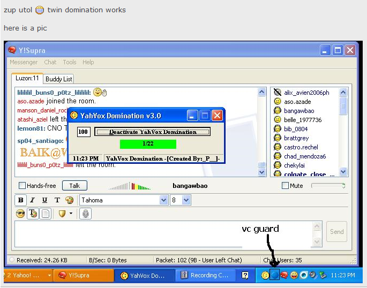Screen dimensions: 367x288
Task: Toggle underline text formatting
Action: [x=44, y=200]
